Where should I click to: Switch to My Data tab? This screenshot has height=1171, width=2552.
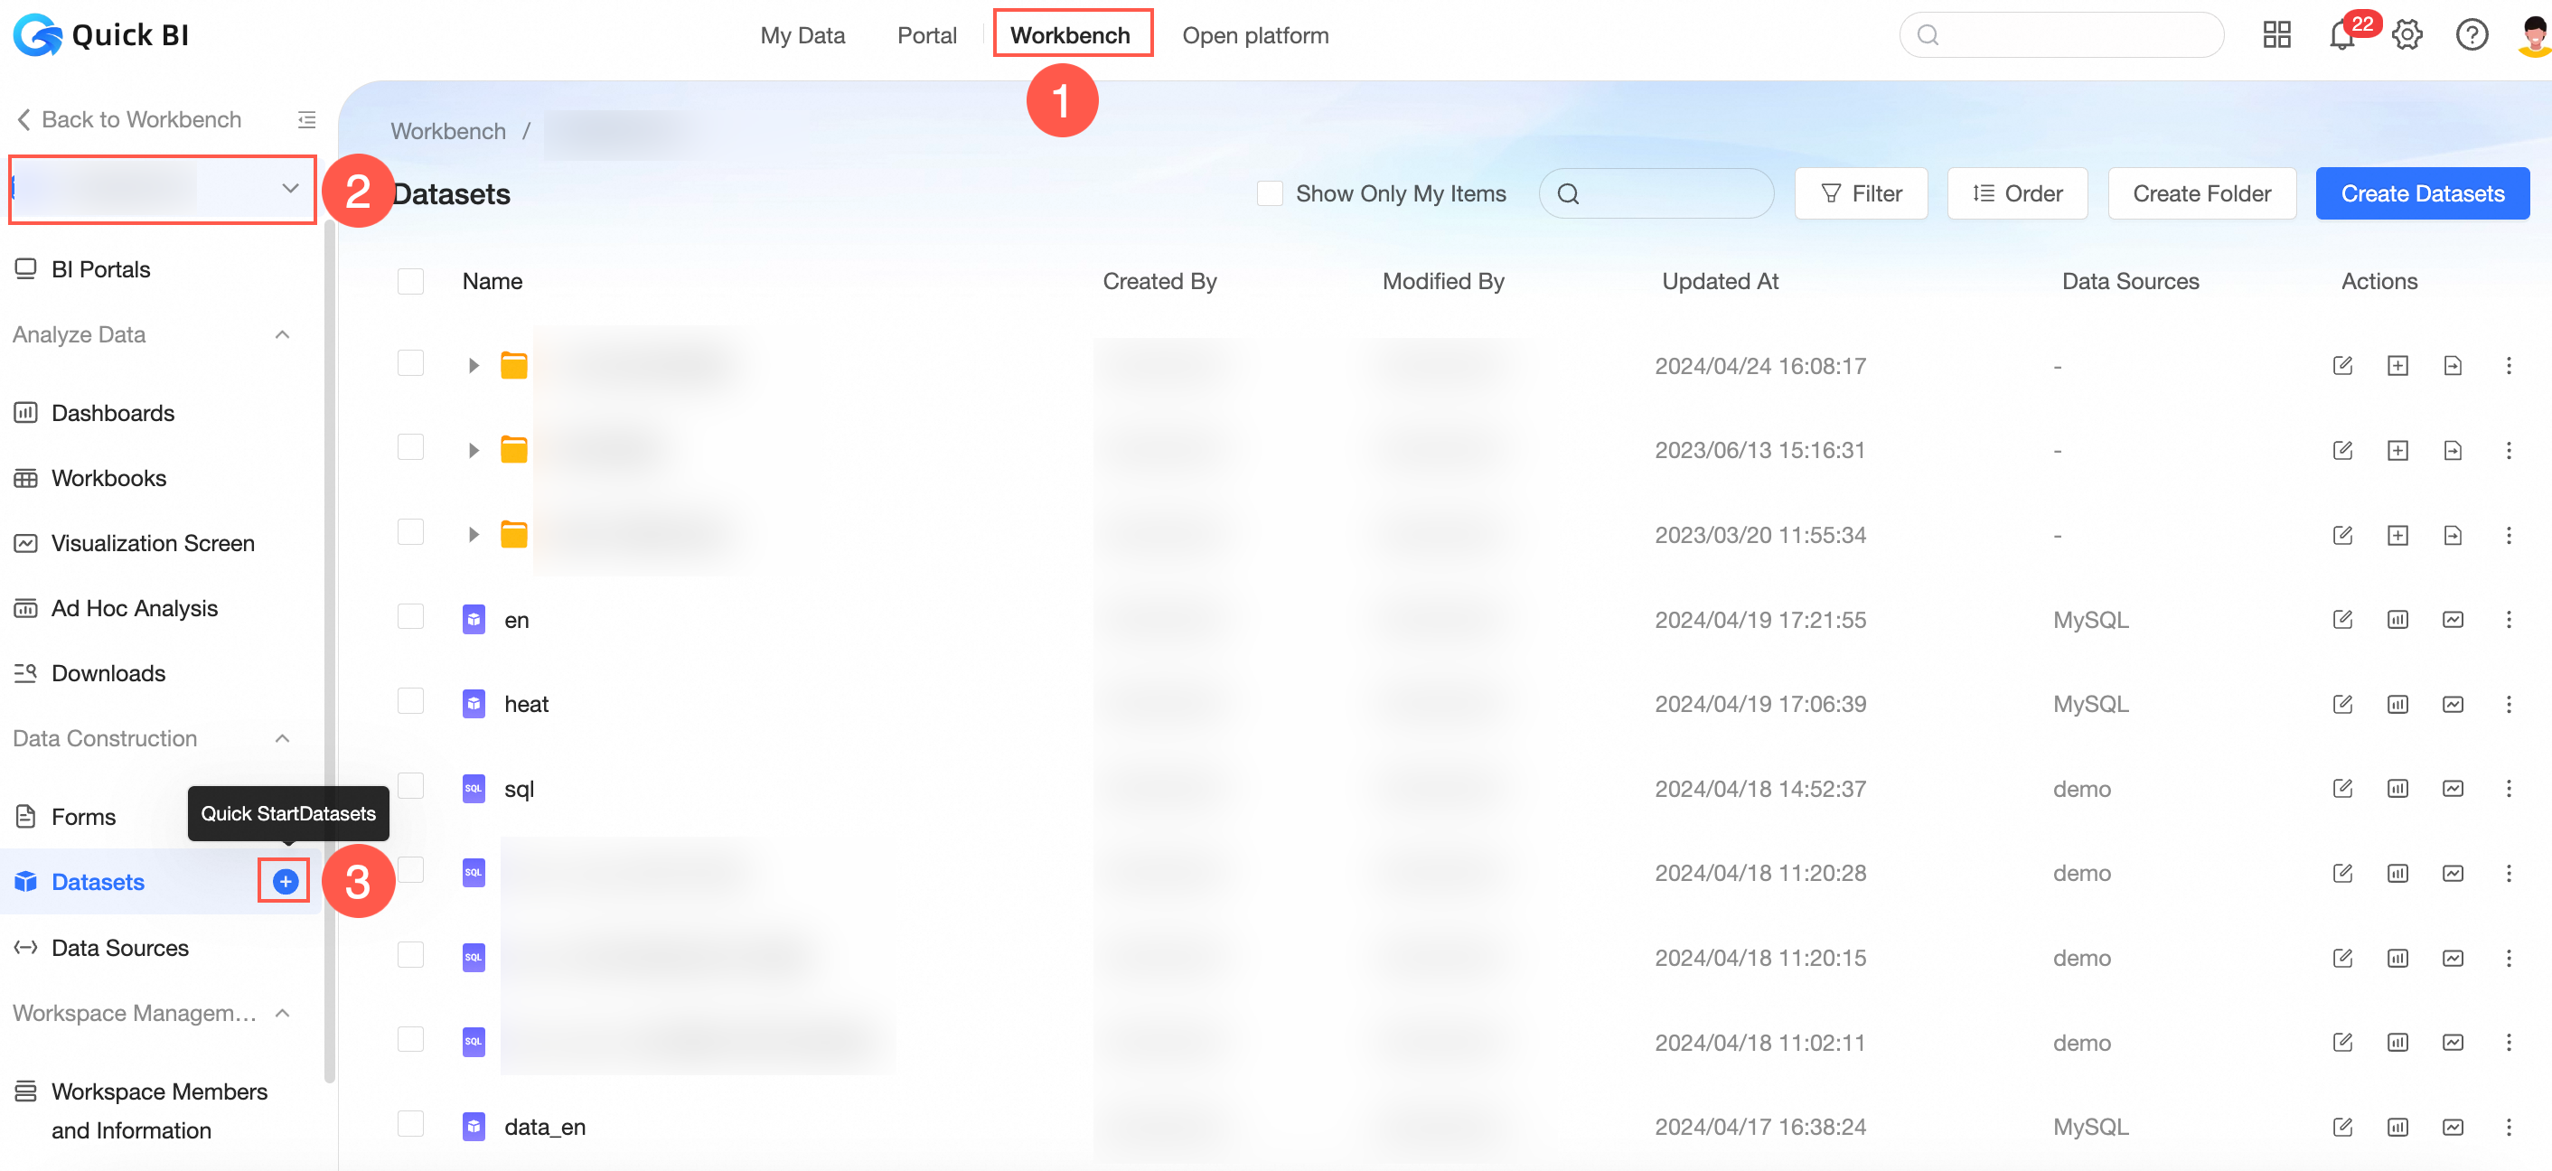[x=802, y=35]
